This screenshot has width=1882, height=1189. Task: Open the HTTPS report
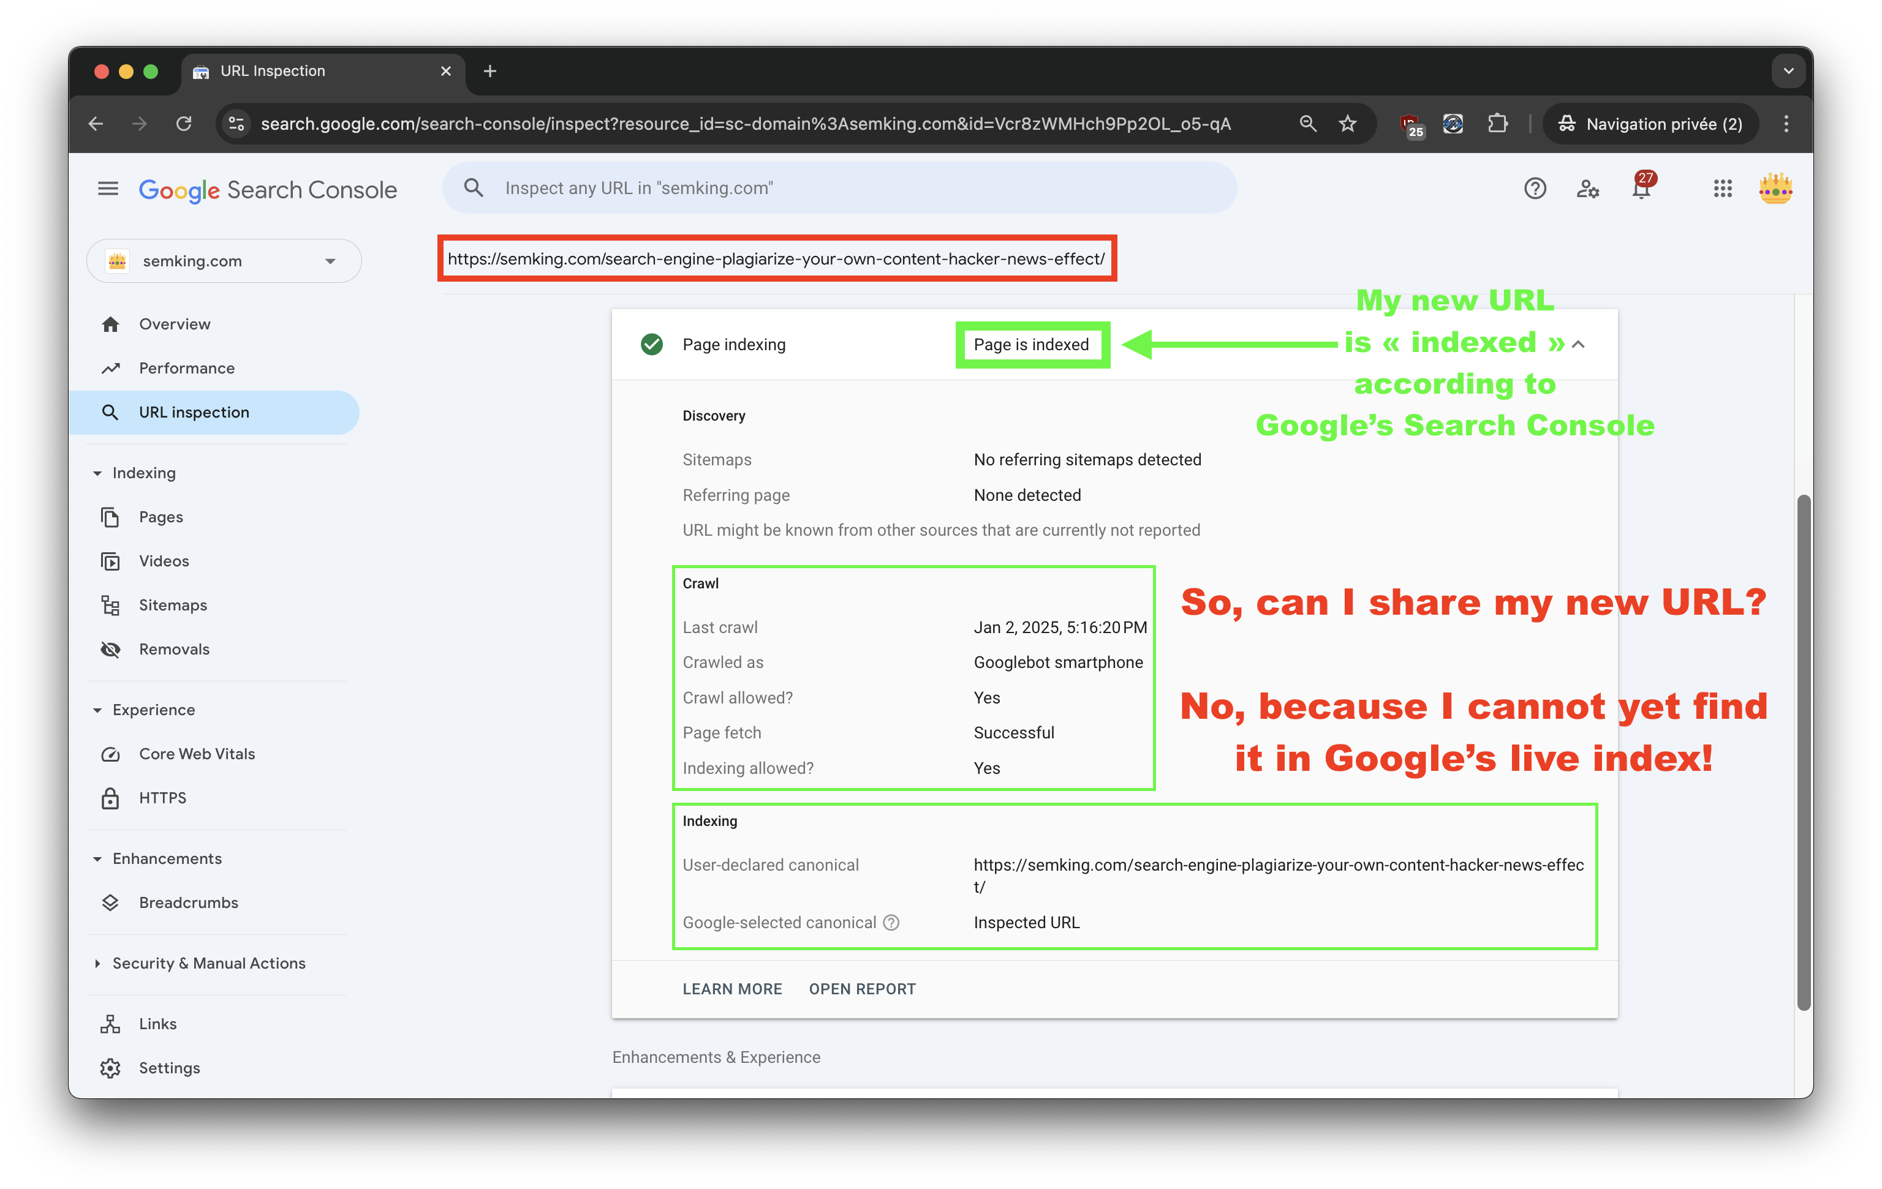214,798
